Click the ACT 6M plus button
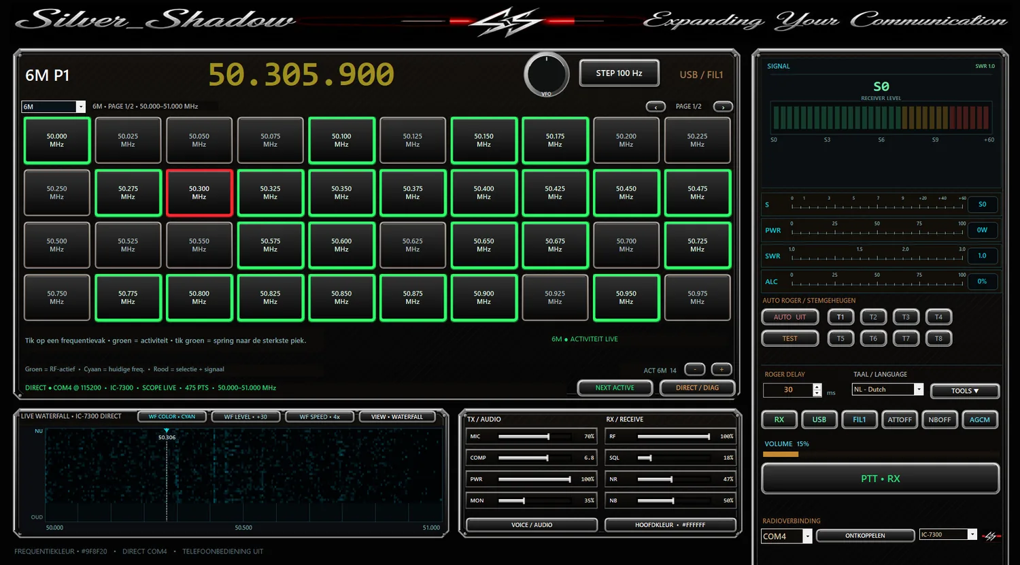 (721, 369)
